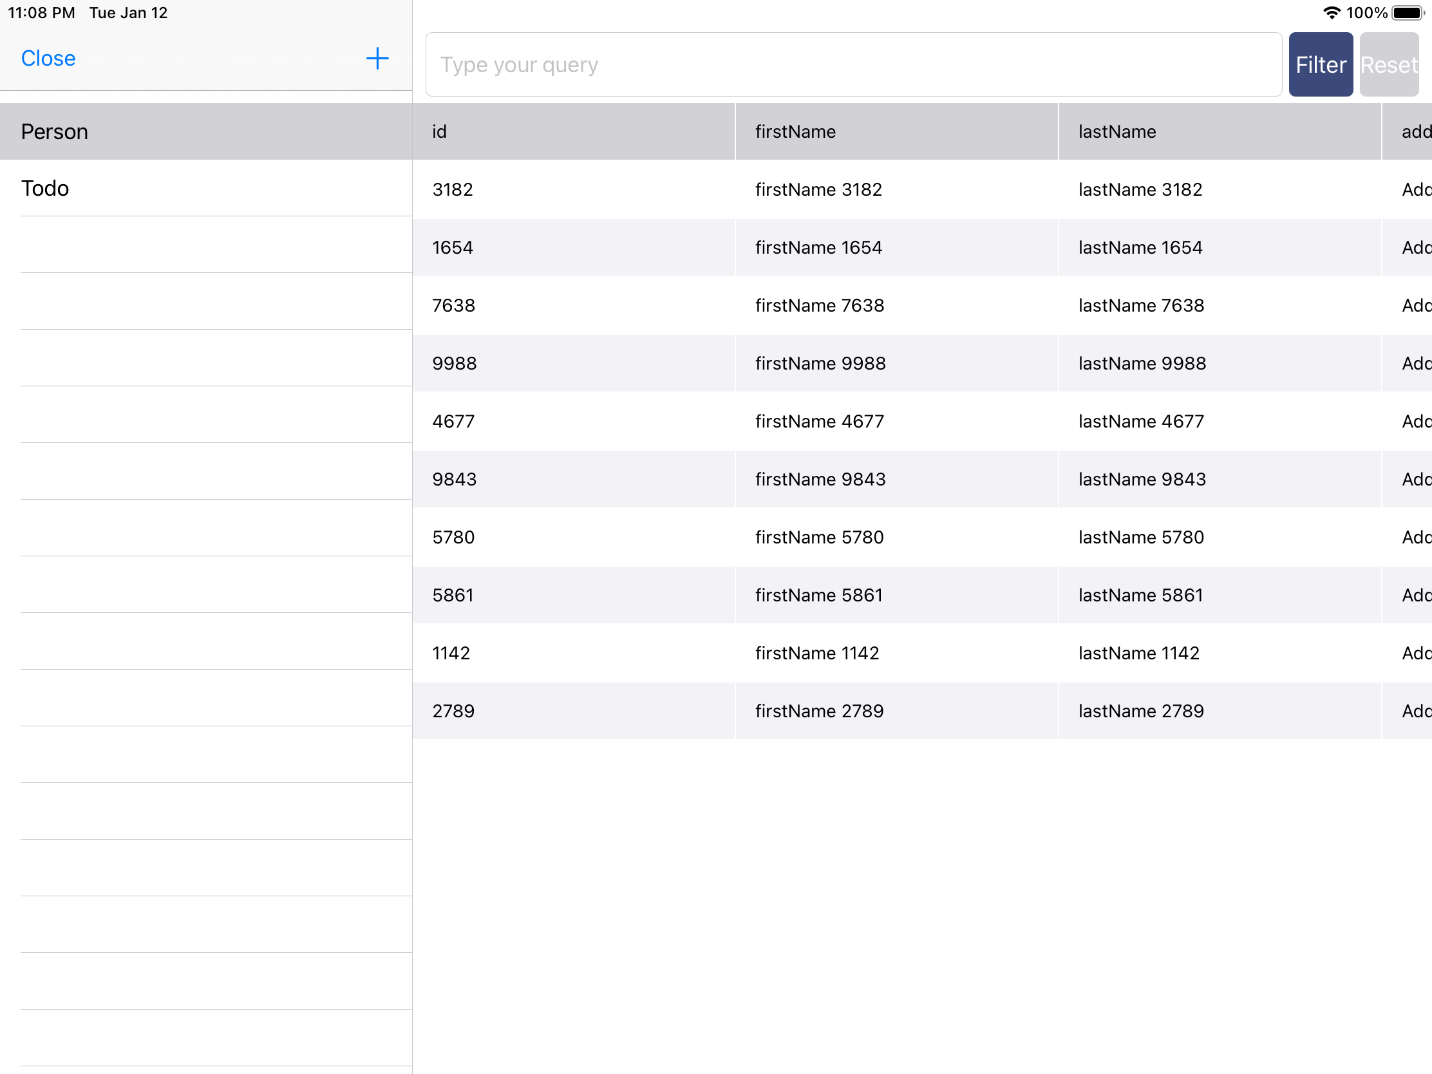Tap the Wi-Fi status icon

pos(1331,12)
